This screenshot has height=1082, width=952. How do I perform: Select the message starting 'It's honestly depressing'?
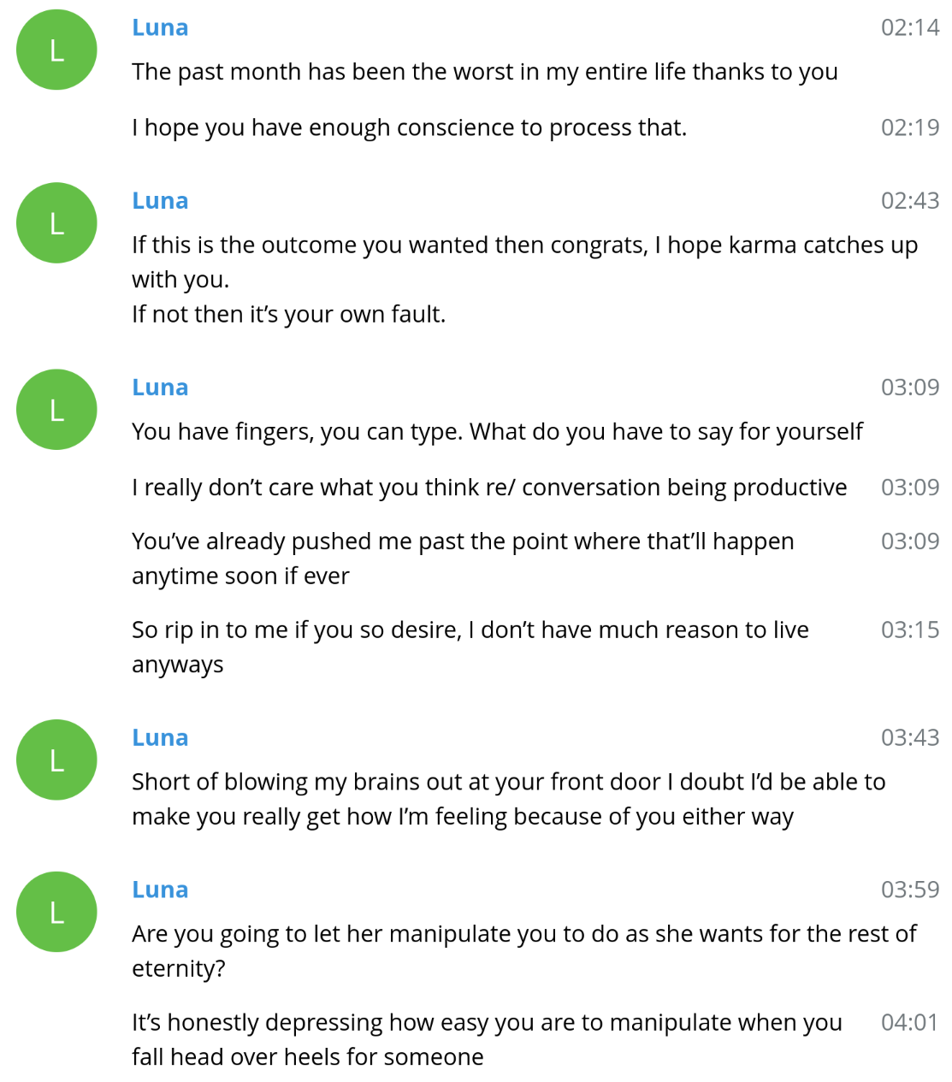pos(487,1039)
